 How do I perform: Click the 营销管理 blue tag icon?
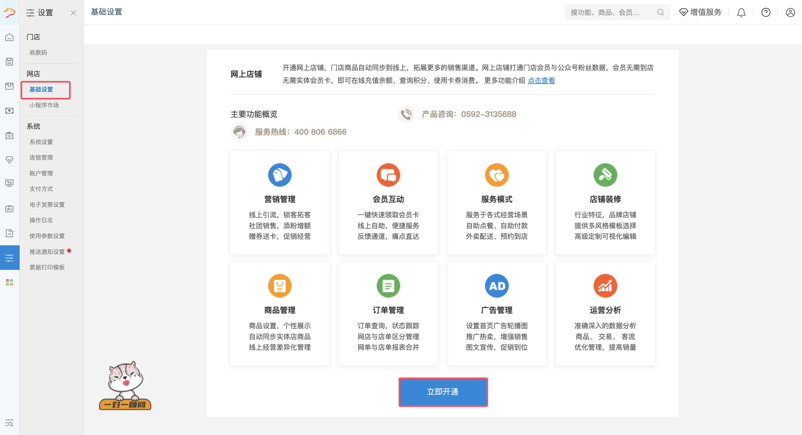280,175
